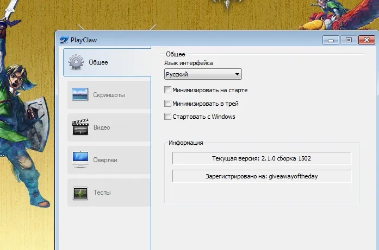Click the landscape picture icon for Скриншоты
Image resolution: width=379 pixels, height=250 pixels.
pyautogui.click(x=80, y=95)
